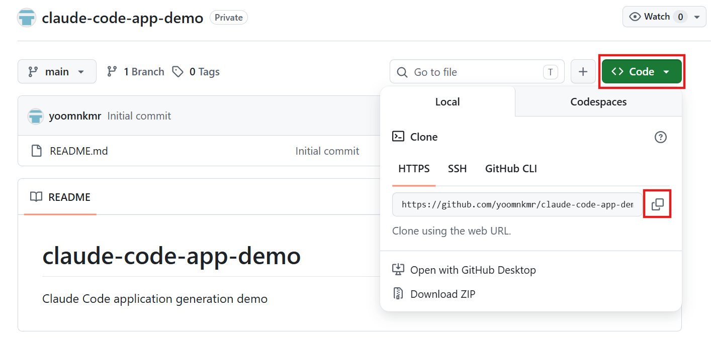Click the 'Claude Code application generation demo' text
The width and height of the screenshot is (711, 342).
pos(155,299)
